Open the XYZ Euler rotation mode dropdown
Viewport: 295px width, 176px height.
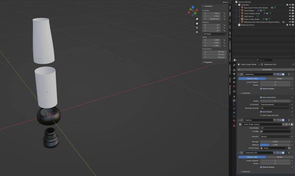pos(215,34)
